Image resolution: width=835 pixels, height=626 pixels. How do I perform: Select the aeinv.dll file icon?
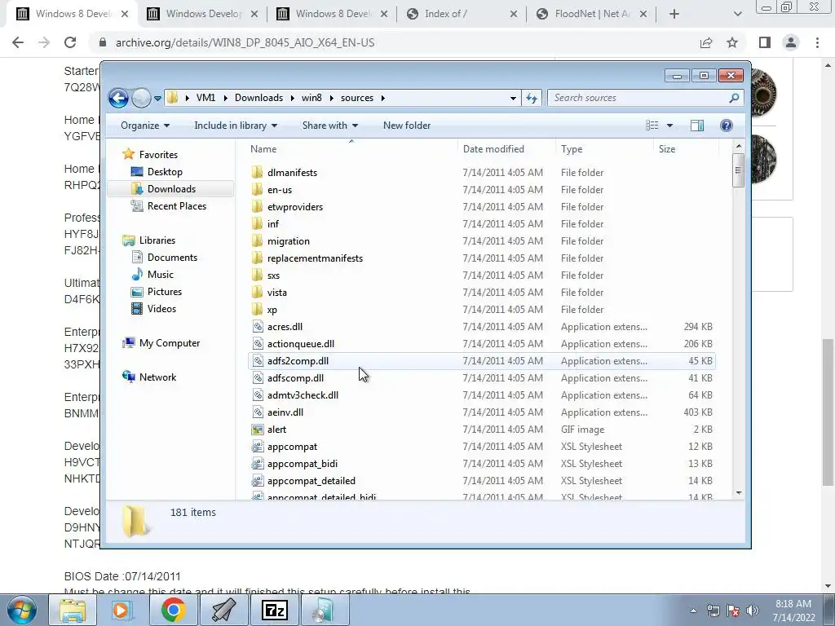[258, 412]
